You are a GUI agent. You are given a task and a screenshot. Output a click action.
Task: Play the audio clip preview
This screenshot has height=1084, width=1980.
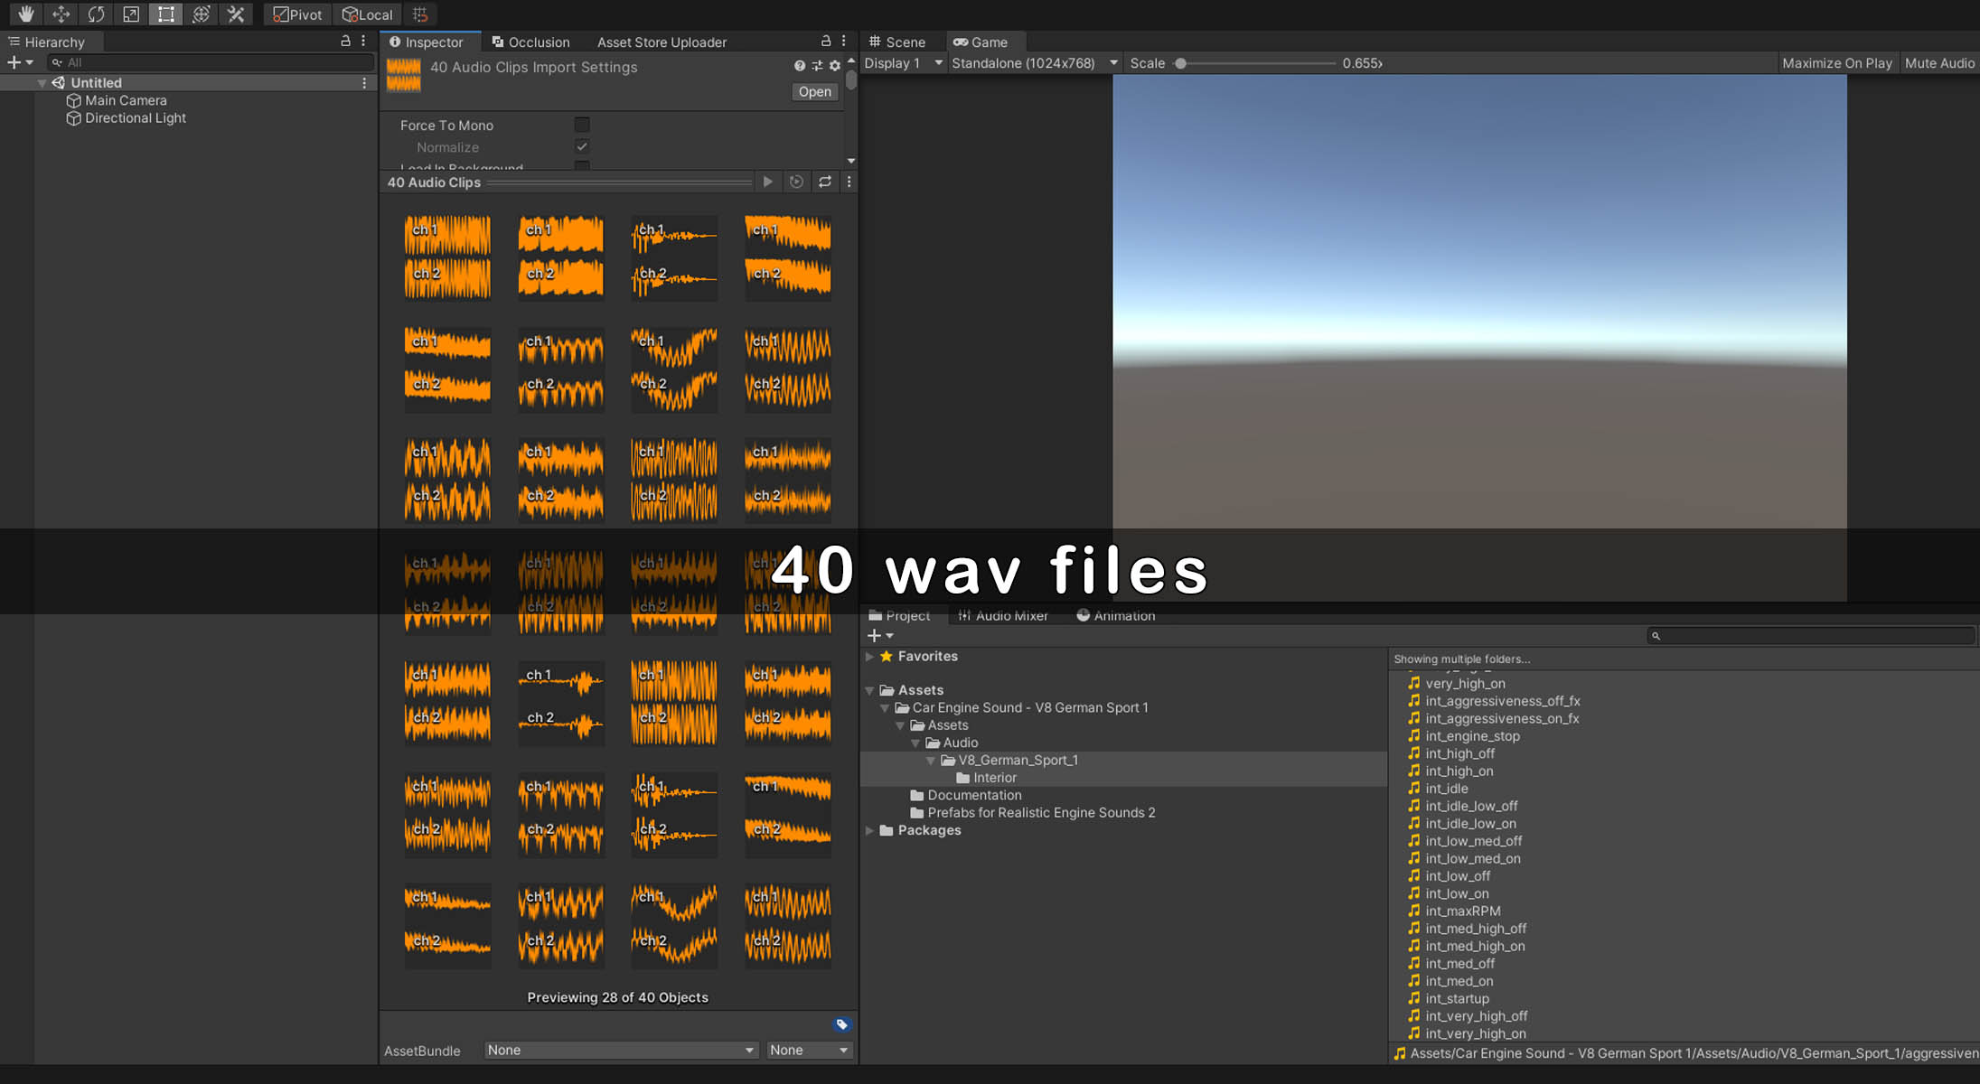tap(767, 182)
